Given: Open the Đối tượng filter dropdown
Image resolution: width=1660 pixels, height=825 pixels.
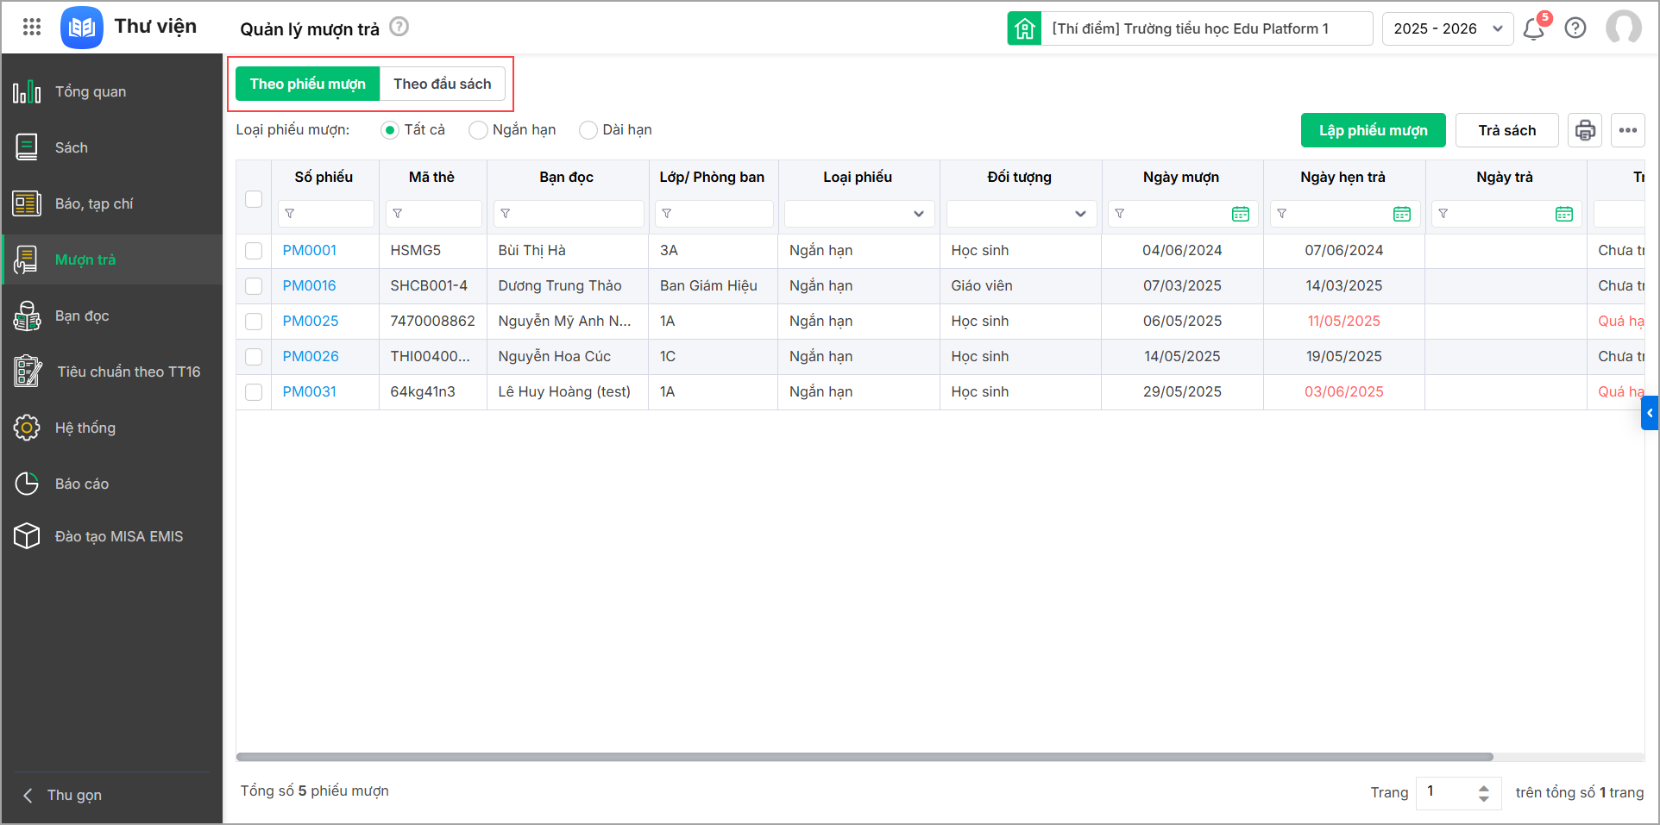Looking at the screenshot, I should (x=1021, y=214).
